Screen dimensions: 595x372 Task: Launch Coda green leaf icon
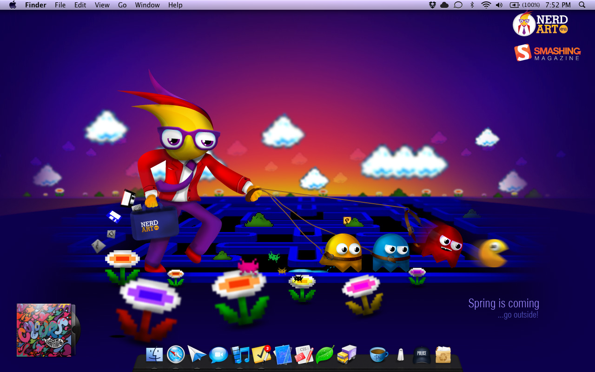(x=325, y=354)
